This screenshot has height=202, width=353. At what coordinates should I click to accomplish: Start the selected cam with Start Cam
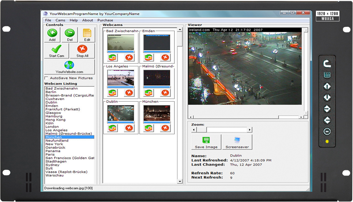[x=56, y=51]
